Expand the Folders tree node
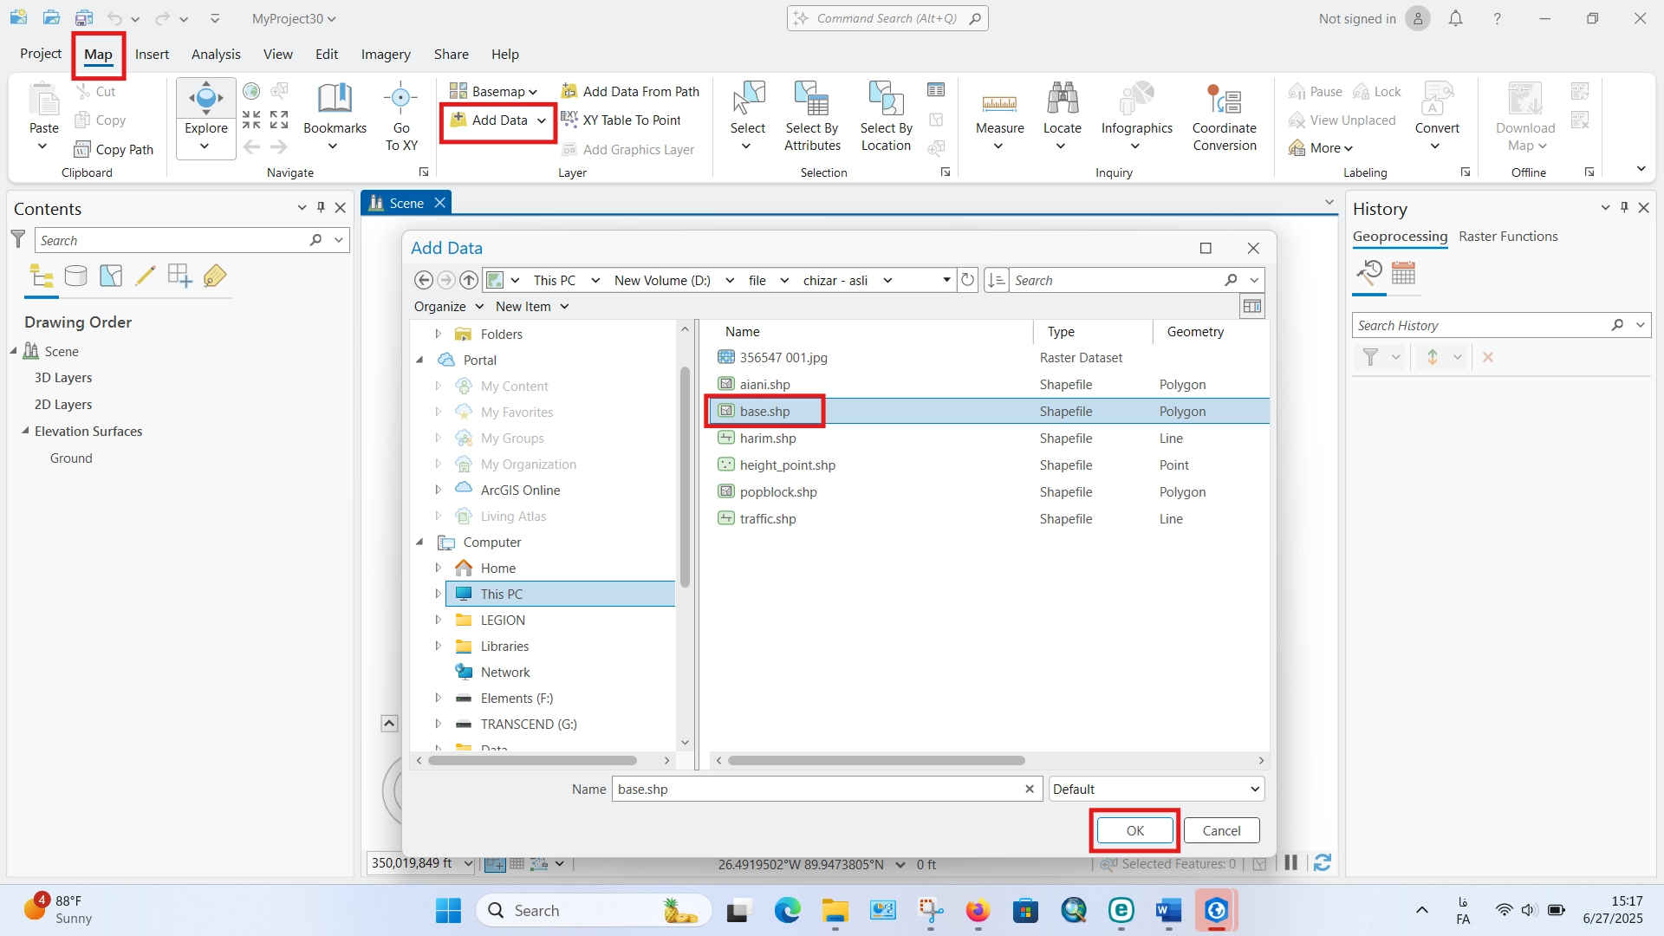This screenshot has height=936, width=1664. pyautogui.click(x=438, y=334)
